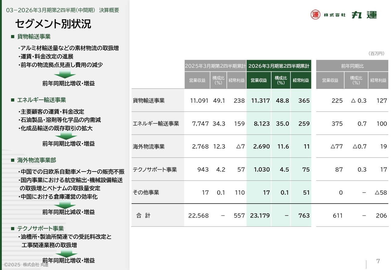This screenshot has height=270, width=391.
Task: Click the square bullet beside エネルギー輸送事業 heading
Action: point(13,100)
